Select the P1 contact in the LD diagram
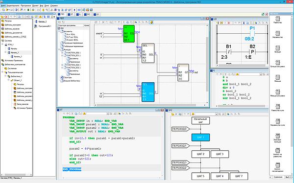The height and width of the screenshot is (183, 294). [252, 34]
